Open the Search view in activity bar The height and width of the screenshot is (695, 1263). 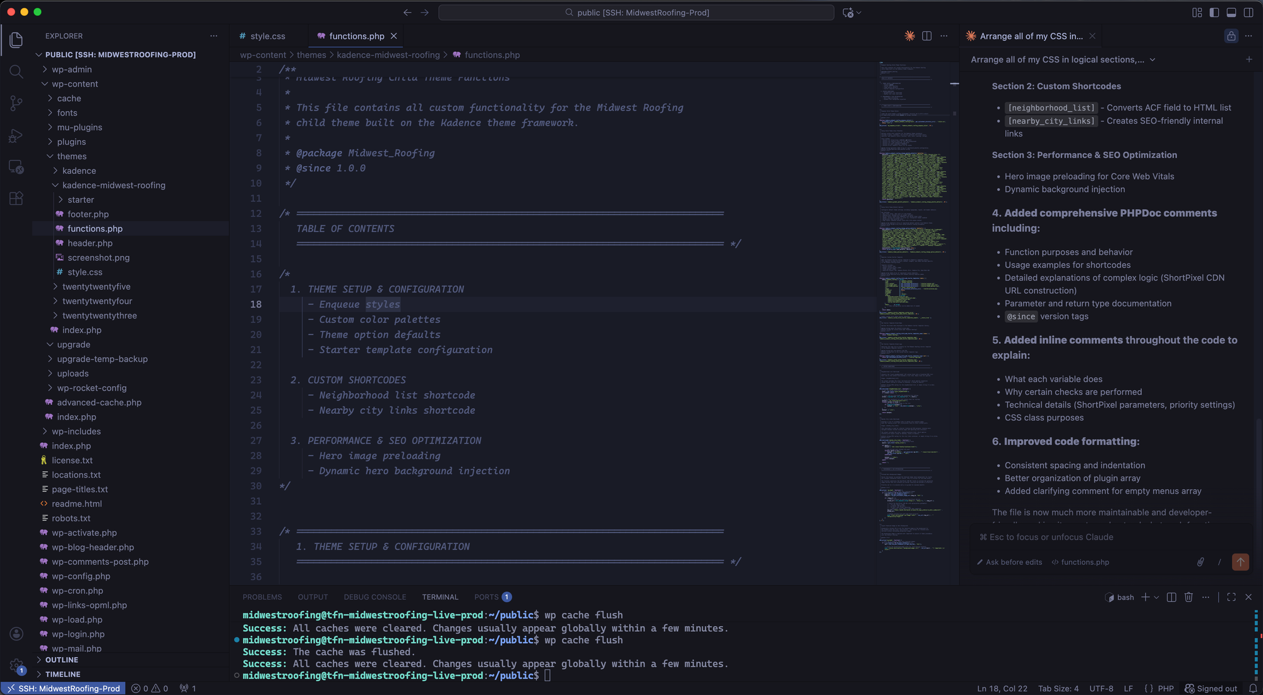pos(16,71)
